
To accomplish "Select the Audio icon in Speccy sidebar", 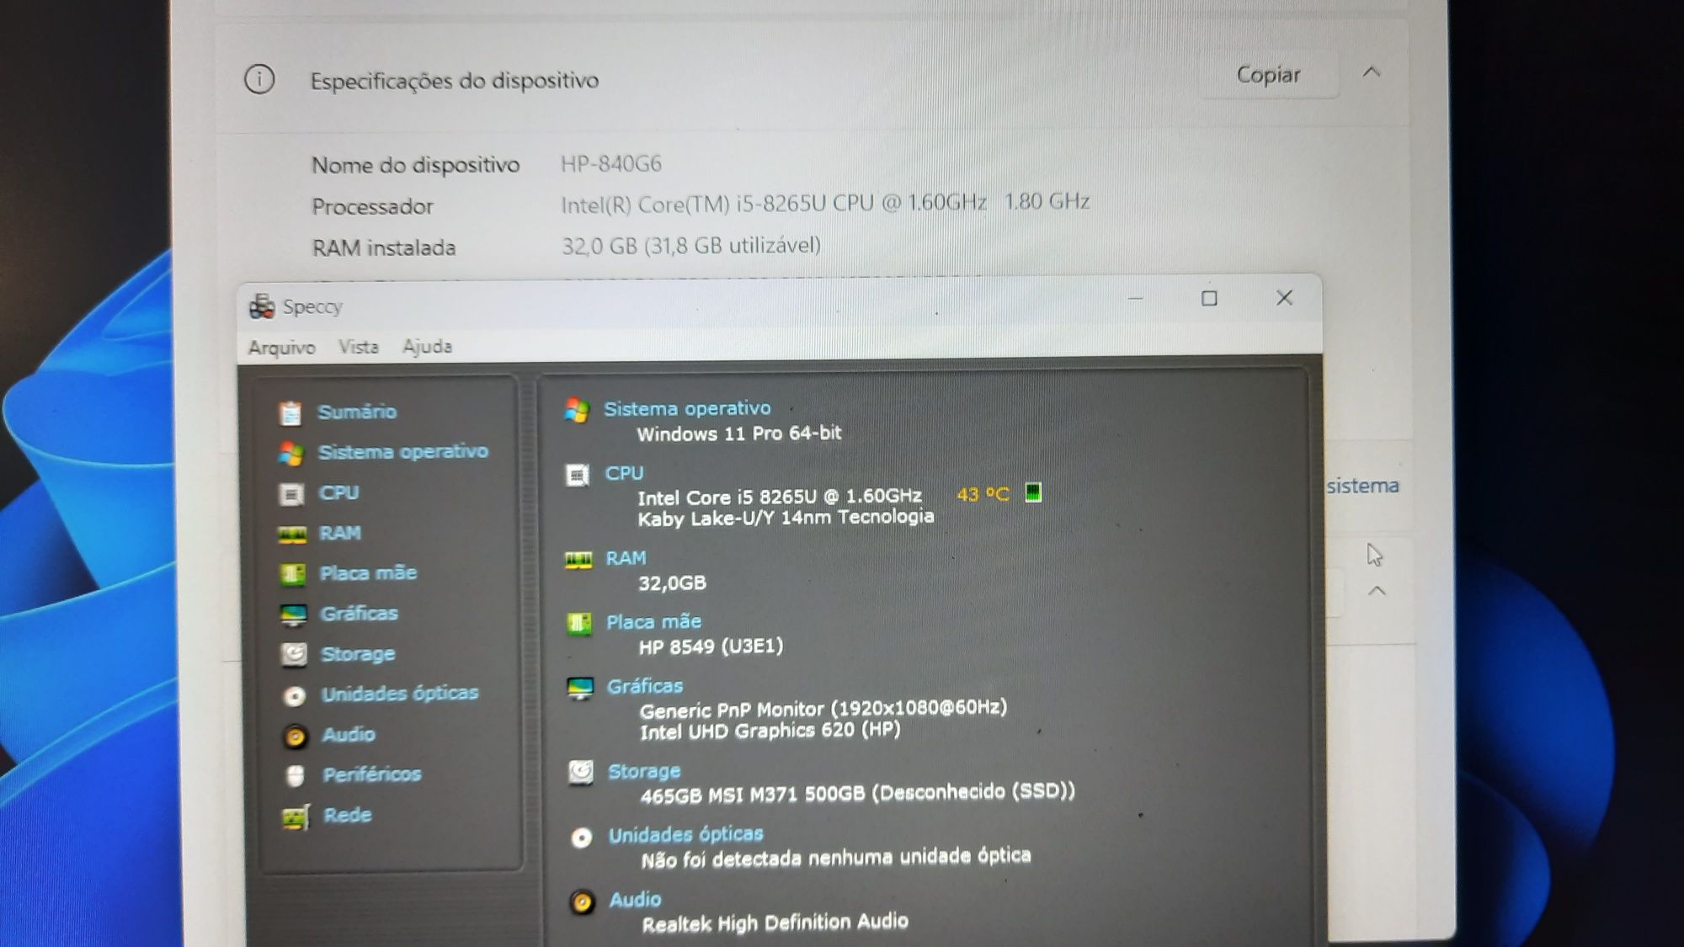I will [x=294, y=734].
